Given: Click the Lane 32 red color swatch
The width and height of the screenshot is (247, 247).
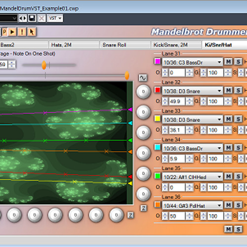Looking at the screenshot, I should pos(158,90).
